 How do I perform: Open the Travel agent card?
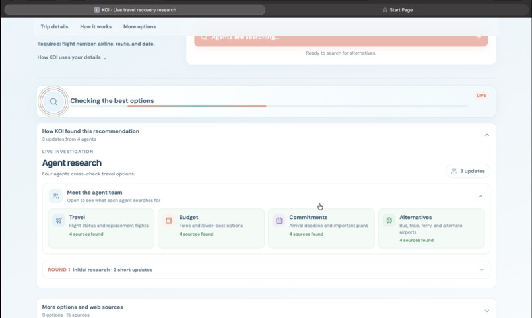click(x=101, y=228)
